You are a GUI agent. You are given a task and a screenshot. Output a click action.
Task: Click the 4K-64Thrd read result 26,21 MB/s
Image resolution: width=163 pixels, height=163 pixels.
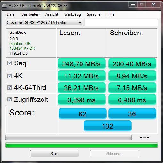82,88
